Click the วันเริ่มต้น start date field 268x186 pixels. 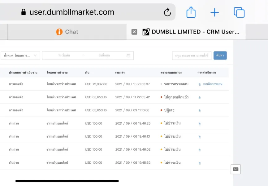click(x=64, y=55)
